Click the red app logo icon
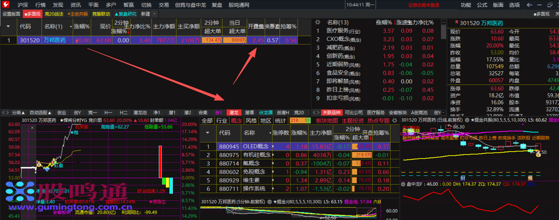Screen dimensions: 559x220 tap(6, 4)
